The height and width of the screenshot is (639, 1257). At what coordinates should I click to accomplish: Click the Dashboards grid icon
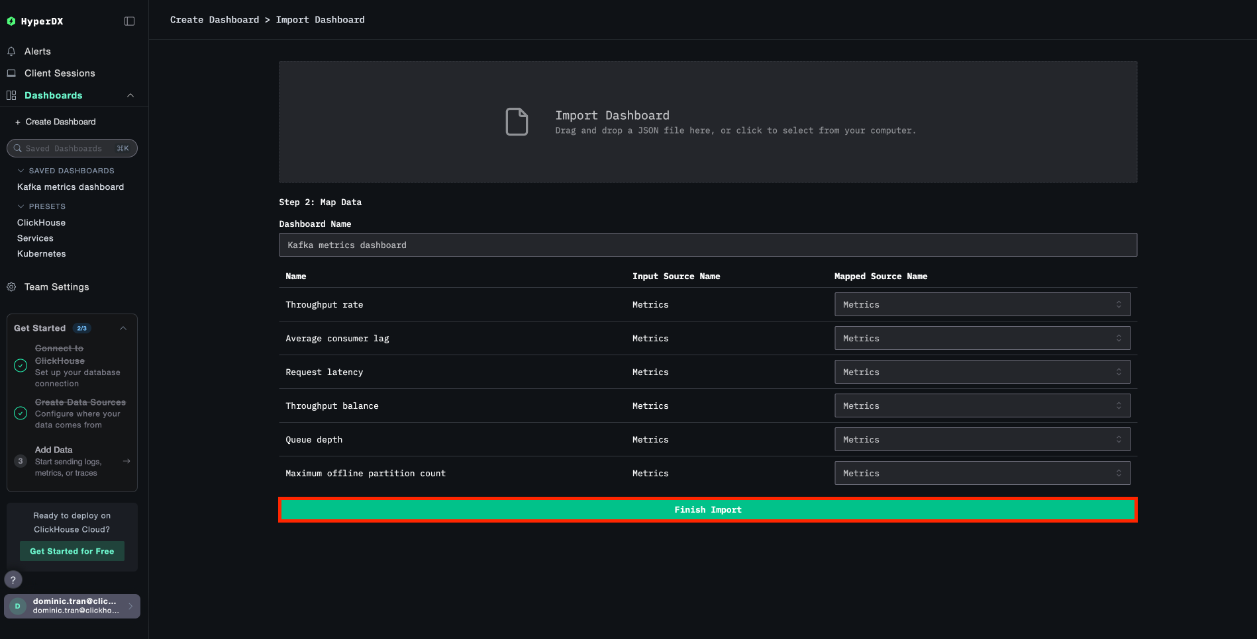tap(11, 95)
